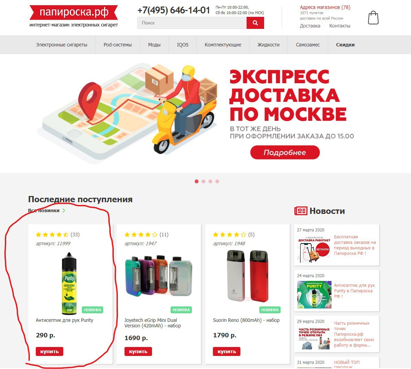Click the НОВИНКА badge on Joyetech eGrip
The width and height of the screenshot is (411, 369).
tap(181, 310)
